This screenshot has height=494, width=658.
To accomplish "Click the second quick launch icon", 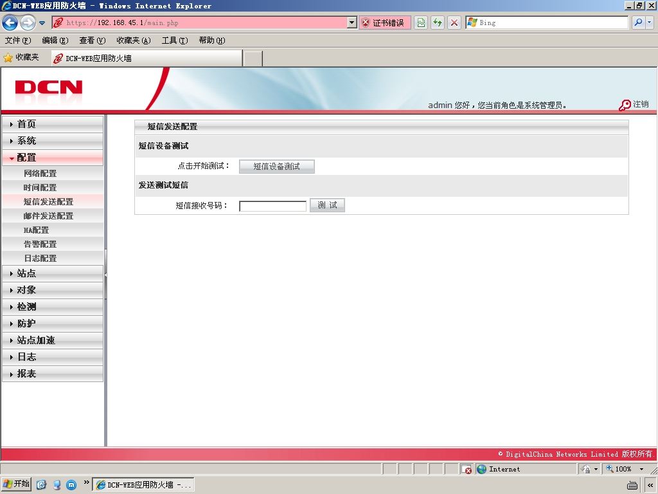I will tap(57, 485).
